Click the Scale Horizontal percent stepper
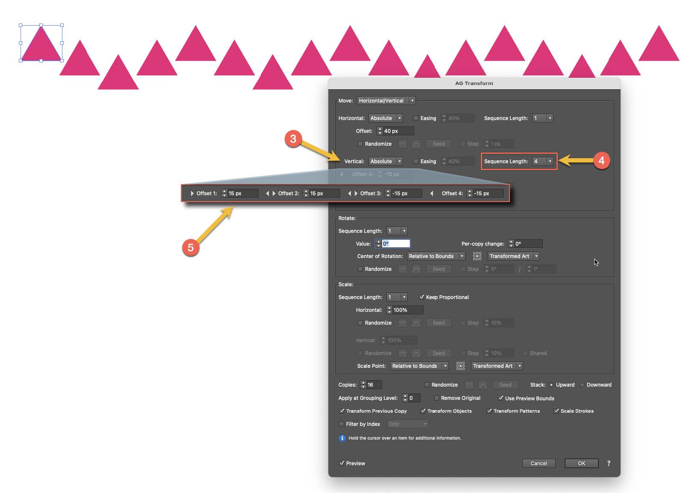Screen dimensions: 695x493 (x=389, y=310)
